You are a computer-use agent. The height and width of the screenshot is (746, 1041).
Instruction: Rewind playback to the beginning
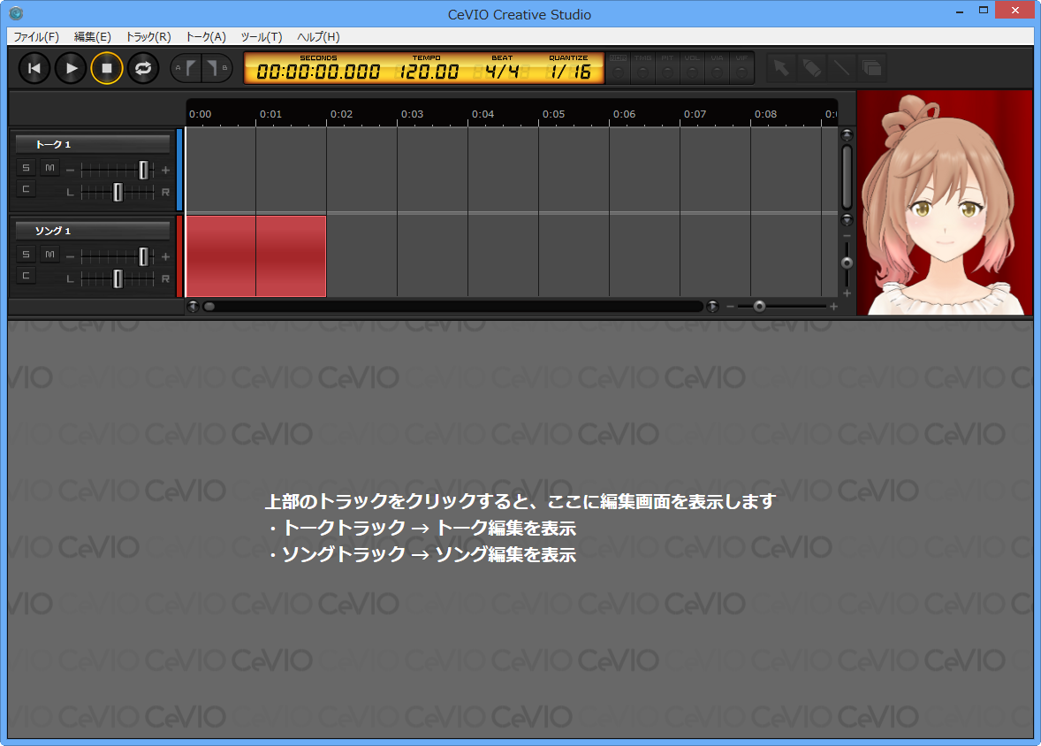pyautogui.click(x=34, y=68)
